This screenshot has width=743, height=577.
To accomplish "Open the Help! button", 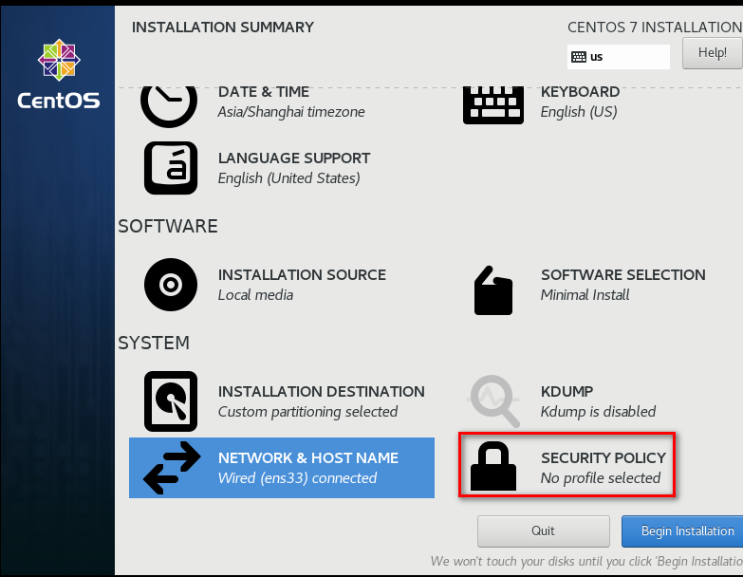I will coord(713,53).
